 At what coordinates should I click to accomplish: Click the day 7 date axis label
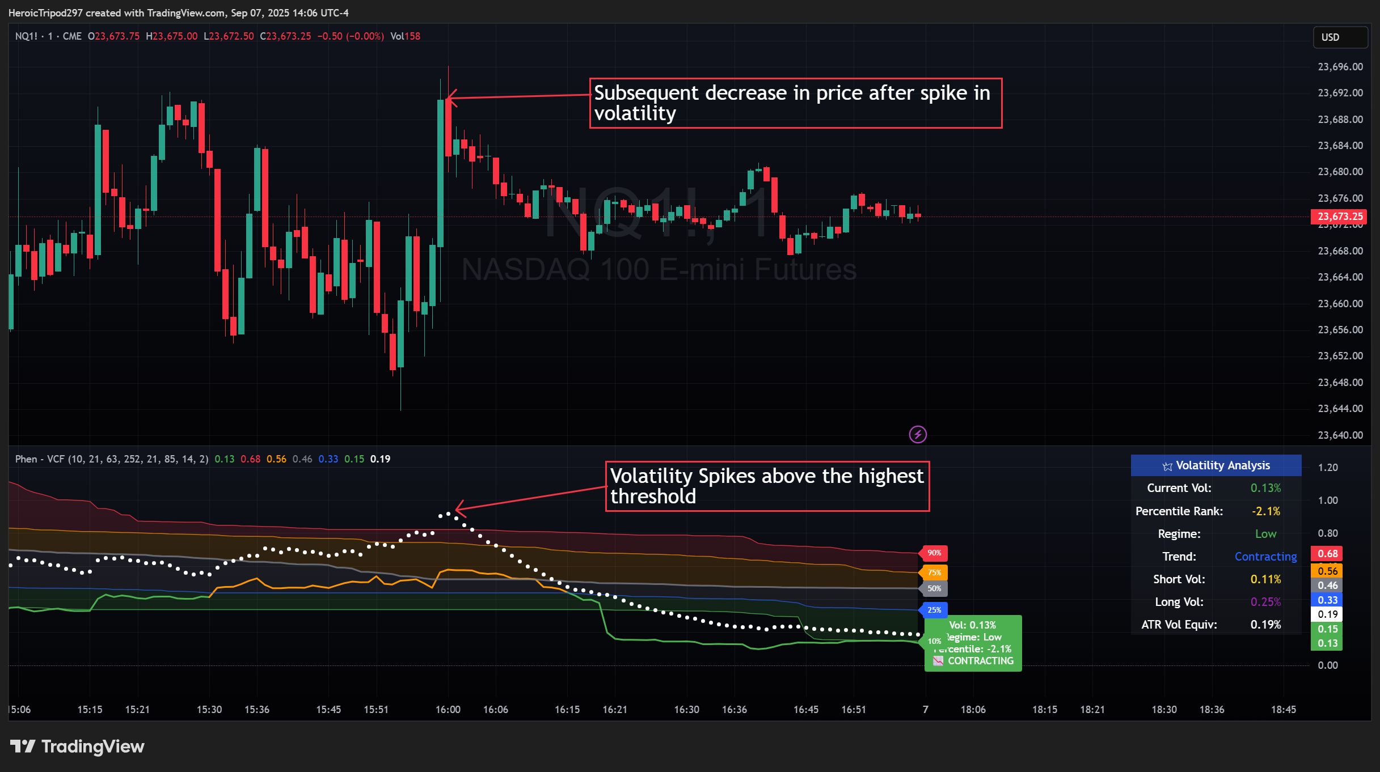click(925, 710)
